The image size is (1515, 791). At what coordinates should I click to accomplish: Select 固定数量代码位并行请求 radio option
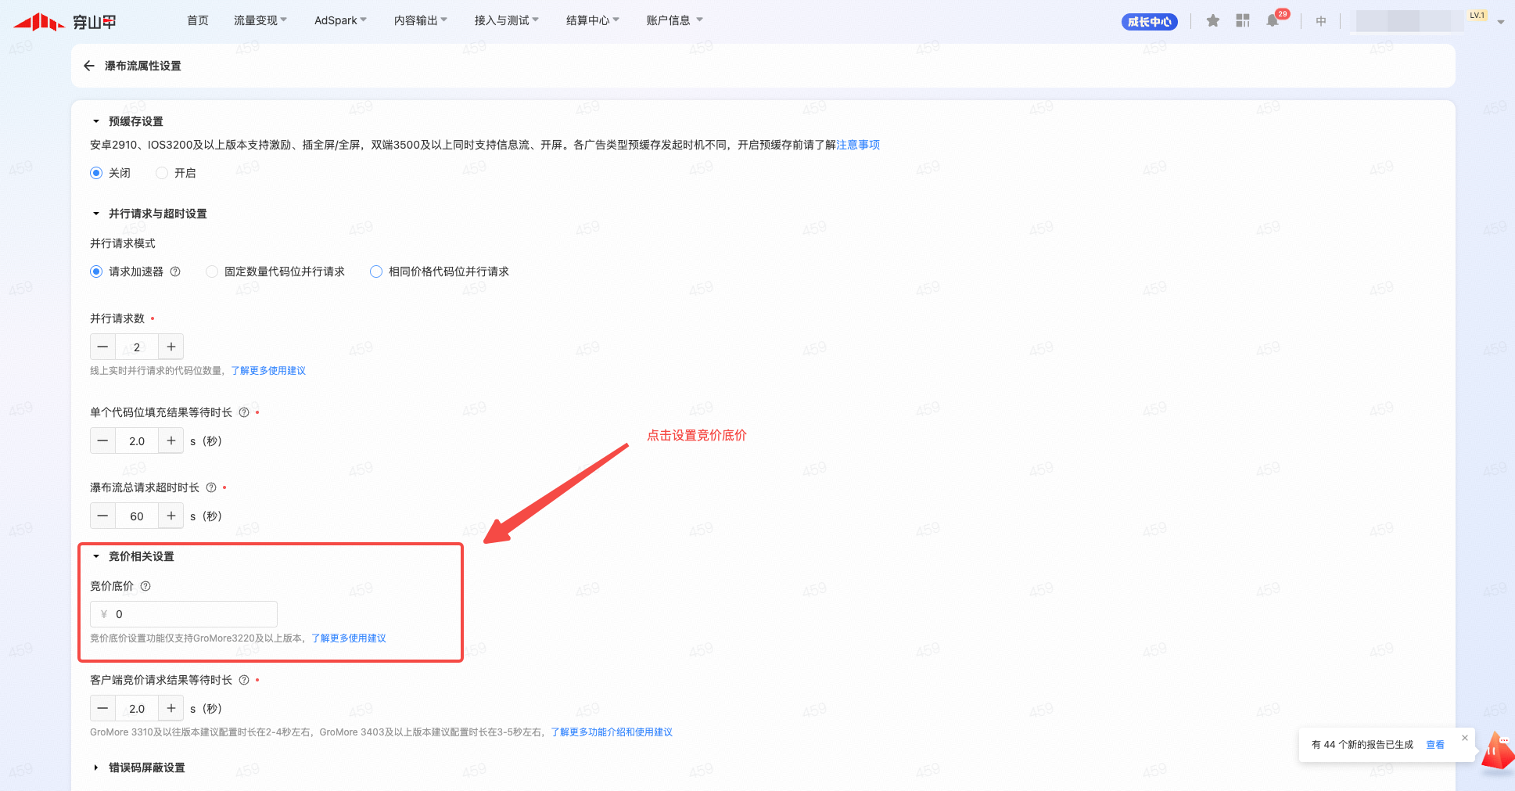pyautogui.click(x=212, y=271)
